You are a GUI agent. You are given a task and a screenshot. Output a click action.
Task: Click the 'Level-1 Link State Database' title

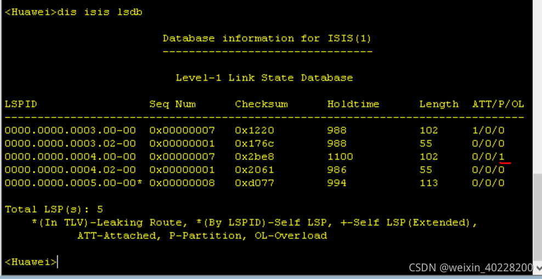coord(264,78)
